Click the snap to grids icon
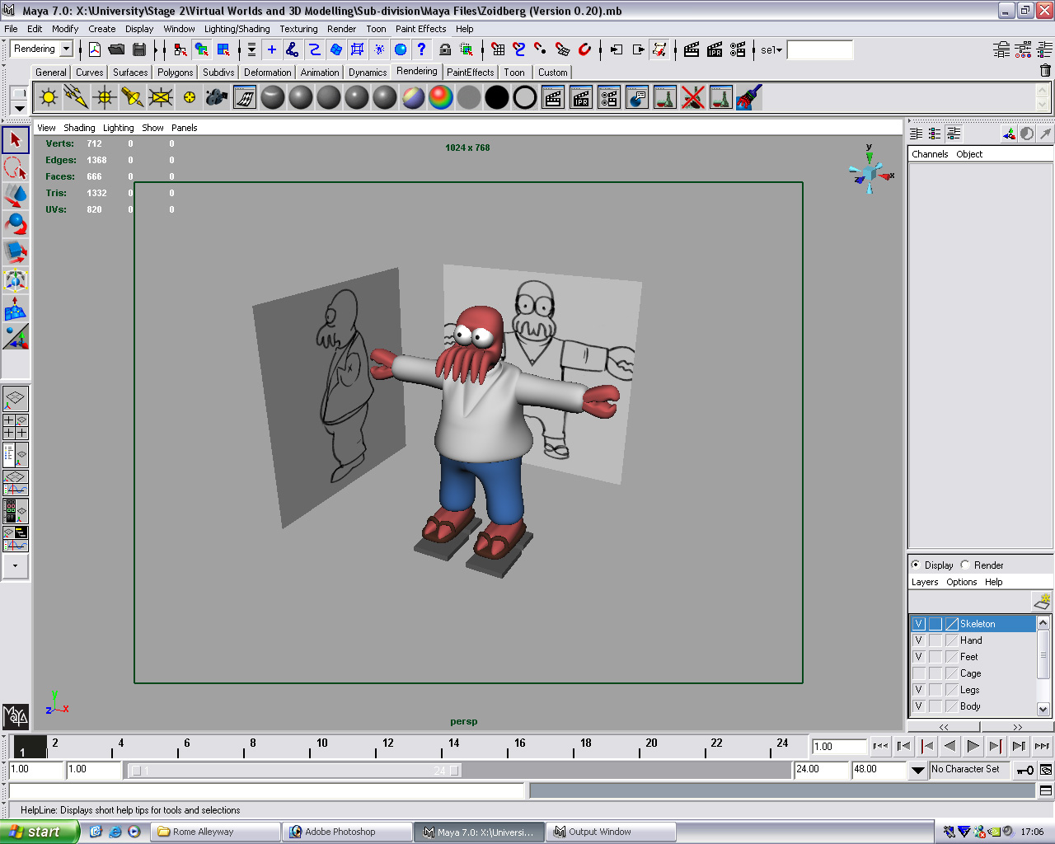The width and height of the screenshot is (1055, 844). pyautogui.click(x=498, y=49)
